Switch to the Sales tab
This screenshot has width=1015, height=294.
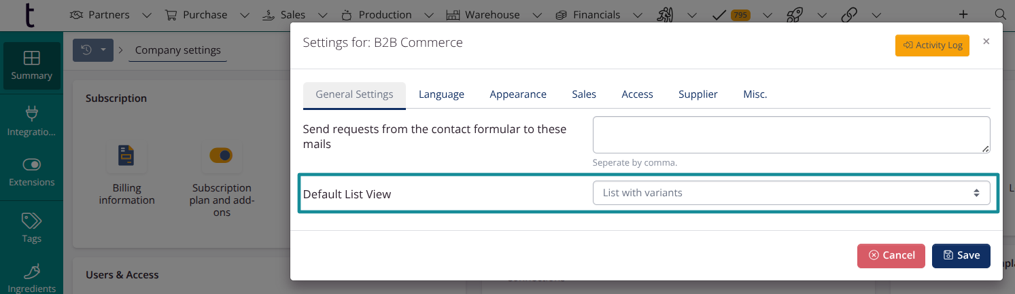click(x=584, y=95)
